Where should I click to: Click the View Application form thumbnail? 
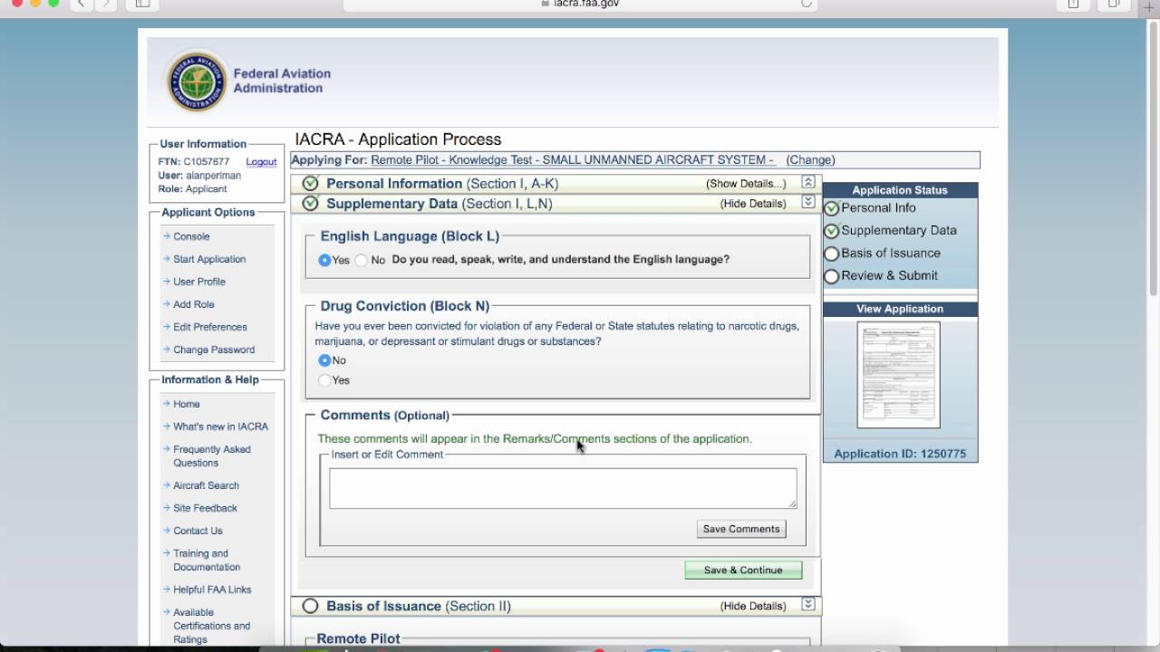(899, 375)
